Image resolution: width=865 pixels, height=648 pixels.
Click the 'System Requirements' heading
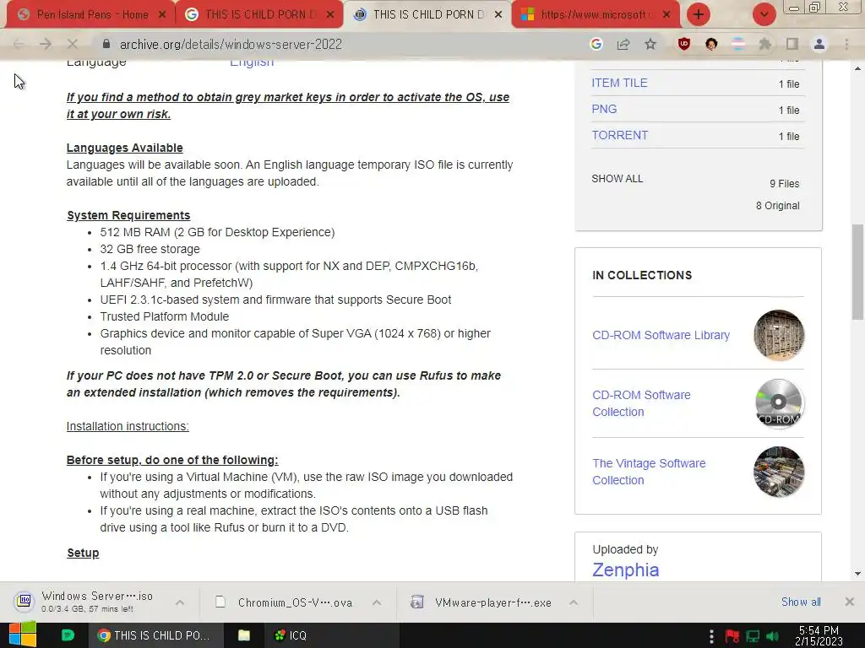[x=128, y=215]
